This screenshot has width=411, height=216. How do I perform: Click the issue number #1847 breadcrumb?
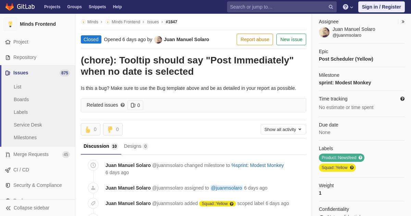[x=172, y=22]
